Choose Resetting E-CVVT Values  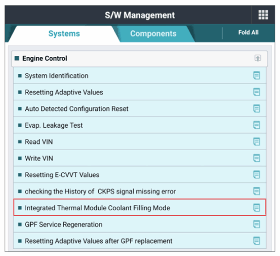[x=140, y=175]
